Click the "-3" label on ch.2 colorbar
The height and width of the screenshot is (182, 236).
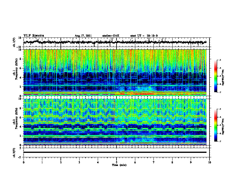[x=220, y=109]
